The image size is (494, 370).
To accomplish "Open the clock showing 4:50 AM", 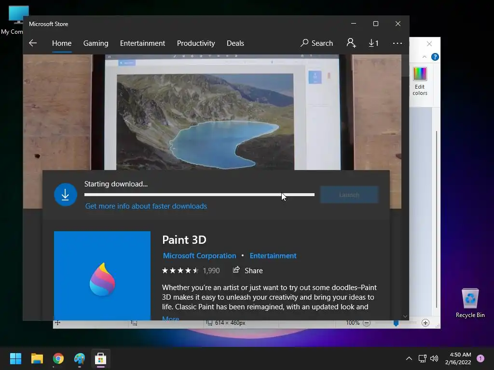I will [x=458, y=358].
